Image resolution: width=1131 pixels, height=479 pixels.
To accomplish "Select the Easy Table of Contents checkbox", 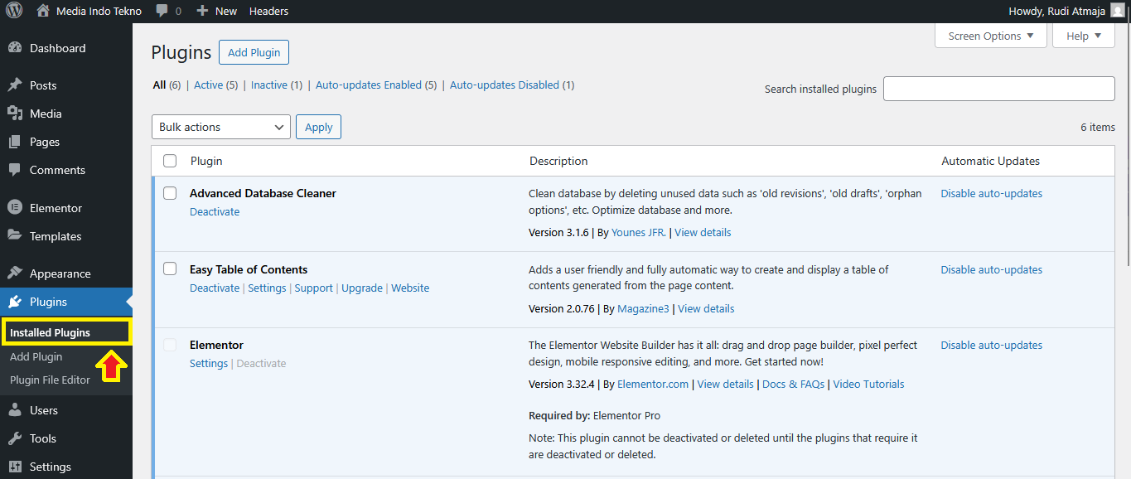I will tap(170, 269).
